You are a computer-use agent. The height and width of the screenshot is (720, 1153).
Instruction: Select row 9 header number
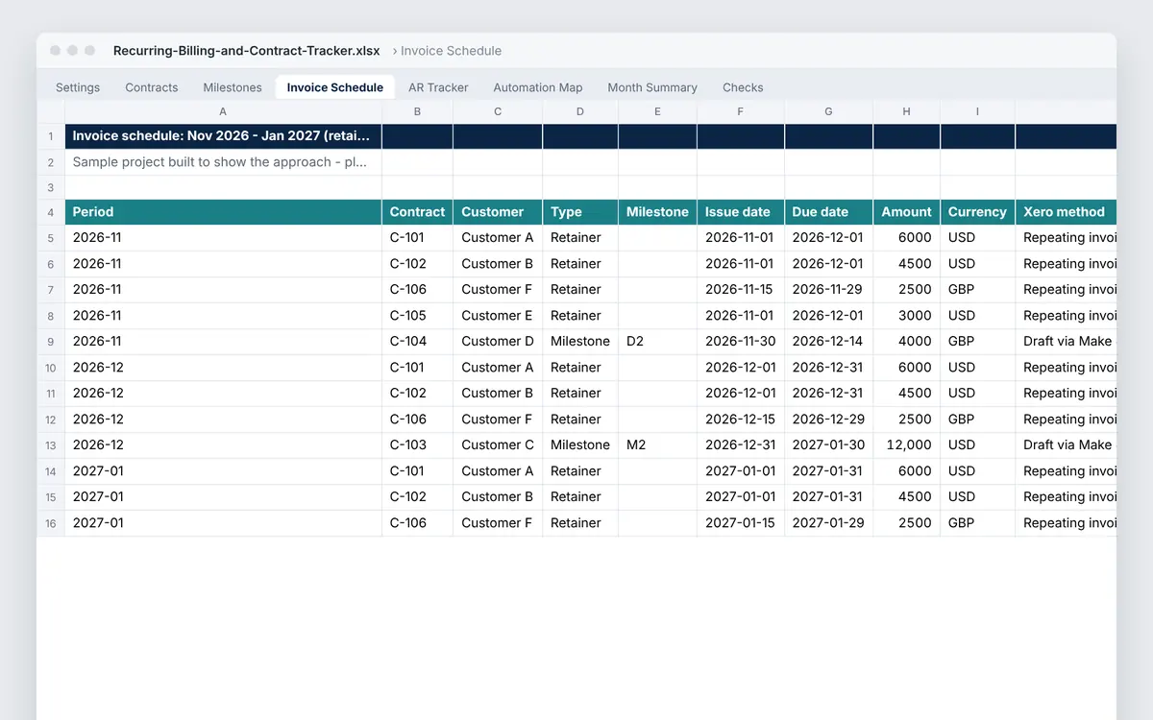51,341
